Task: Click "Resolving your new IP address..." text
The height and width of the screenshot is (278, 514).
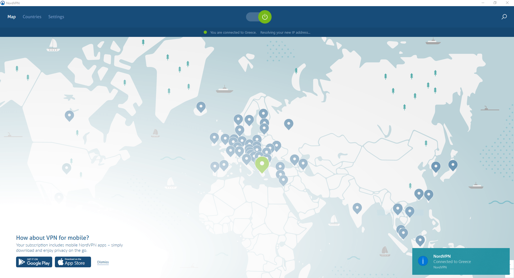Action: tap(285, 32)
